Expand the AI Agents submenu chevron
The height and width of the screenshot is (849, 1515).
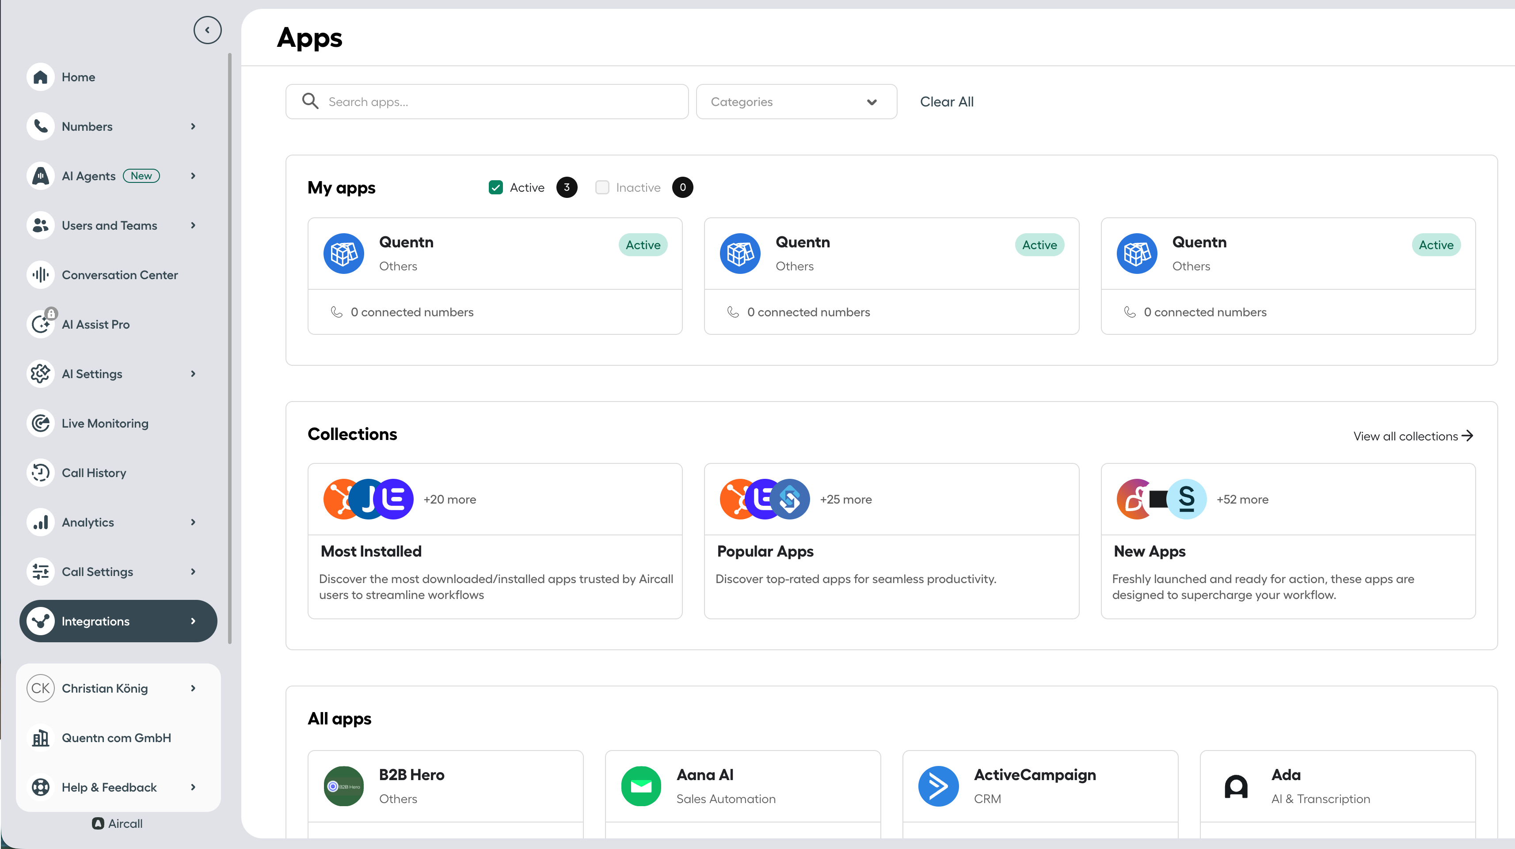(x=193, y=176)
